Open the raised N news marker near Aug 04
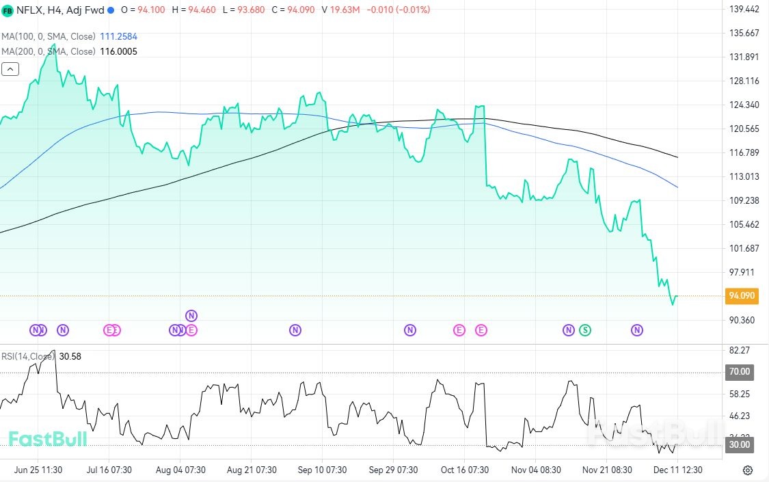 tap(191, 315)
